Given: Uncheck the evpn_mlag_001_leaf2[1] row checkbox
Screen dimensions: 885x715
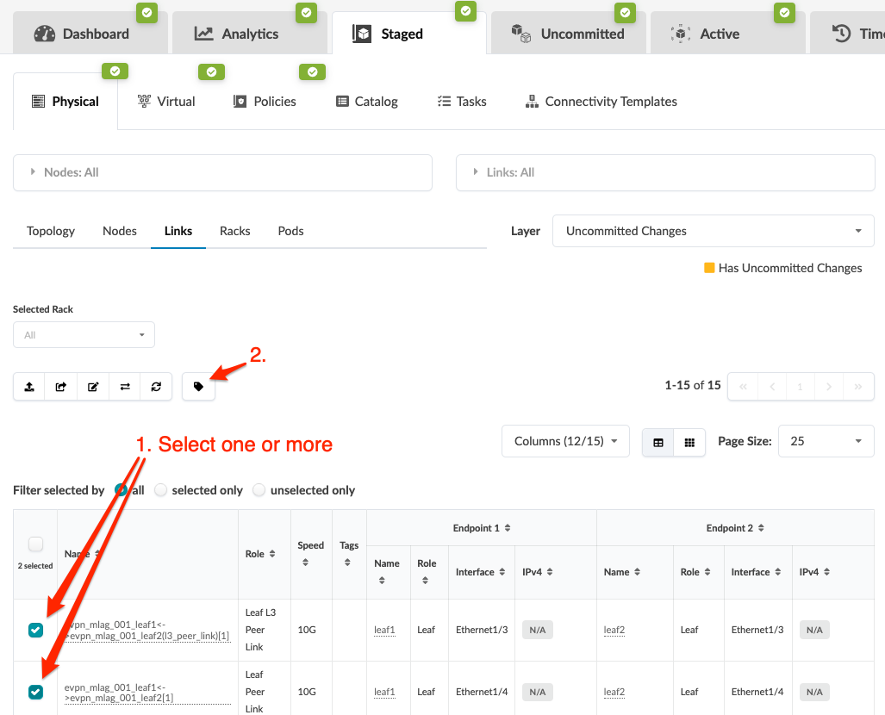Looking at the screenshot, I should [35, 692].
